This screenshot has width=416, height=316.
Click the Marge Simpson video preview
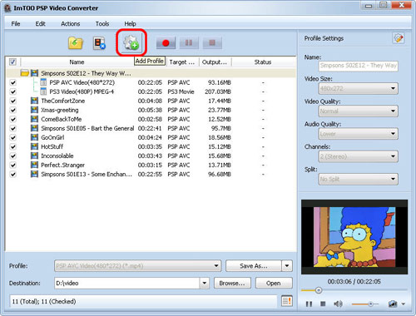pos(354,237)
